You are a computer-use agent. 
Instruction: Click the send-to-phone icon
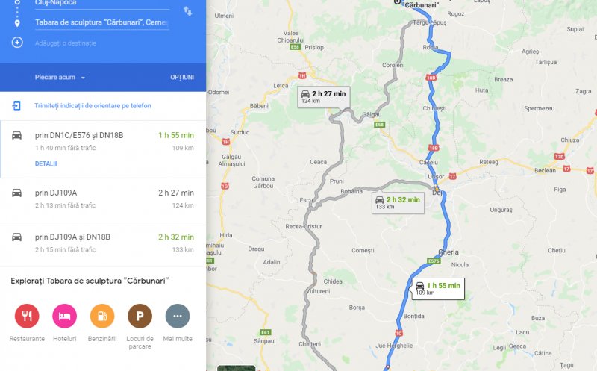(16, 105)
